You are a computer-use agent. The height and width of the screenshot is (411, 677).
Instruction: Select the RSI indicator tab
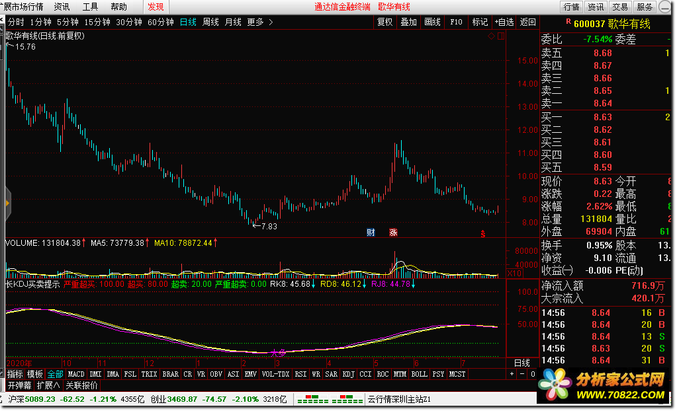(x=300, y=374)
